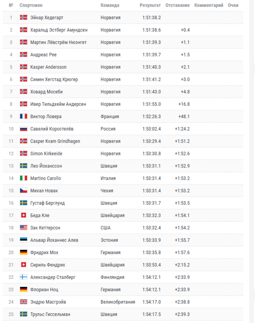The height and width of the screenshot is (323, 255).
Task: Click Finnish flag next to Александер Сталберг
Action: pyautogui.click(x=23, y=277)
